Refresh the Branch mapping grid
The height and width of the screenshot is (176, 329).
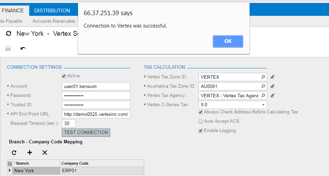coord(14,153)
